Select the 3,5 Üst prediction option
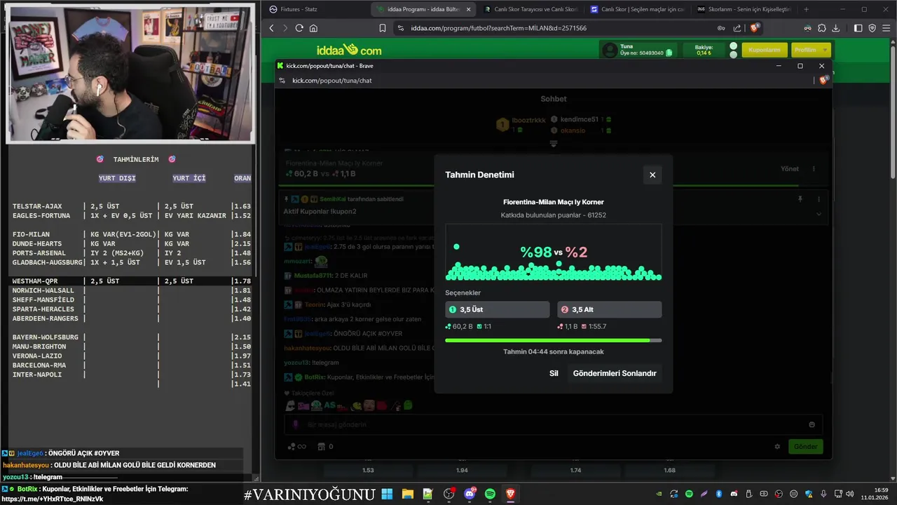Screen dimensions: 897x505 click(x=498, y=309)
